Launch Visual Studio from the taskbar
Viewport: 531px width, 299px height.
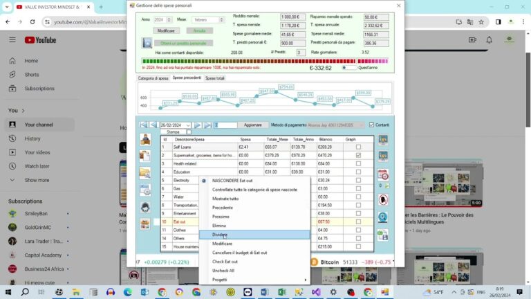click(x=316, y=292)
